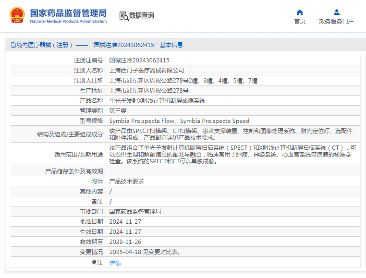Click the 有效期至 row label
Image resolution: width=366 pixels, height=278 pixels.
tap(91, 242)
